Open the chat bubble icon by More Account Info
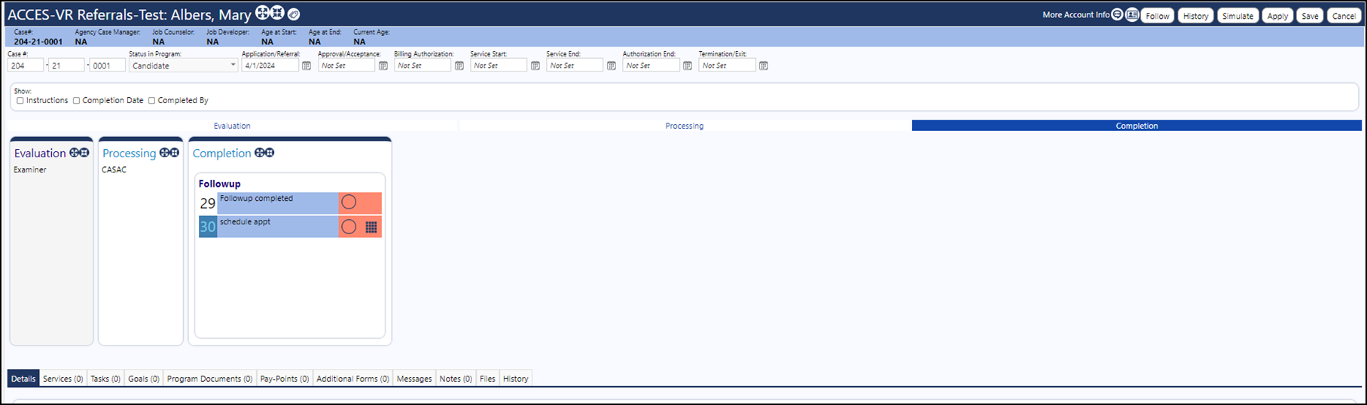This screenshot has height=405, width=1367. (1118, 15)
